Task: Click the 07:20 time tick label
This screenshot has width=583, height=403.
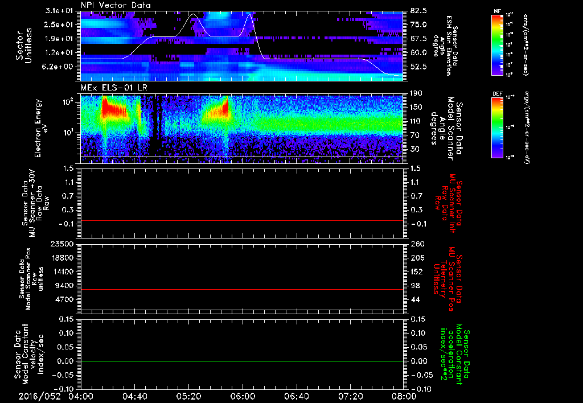Action: tap(350, 396)
